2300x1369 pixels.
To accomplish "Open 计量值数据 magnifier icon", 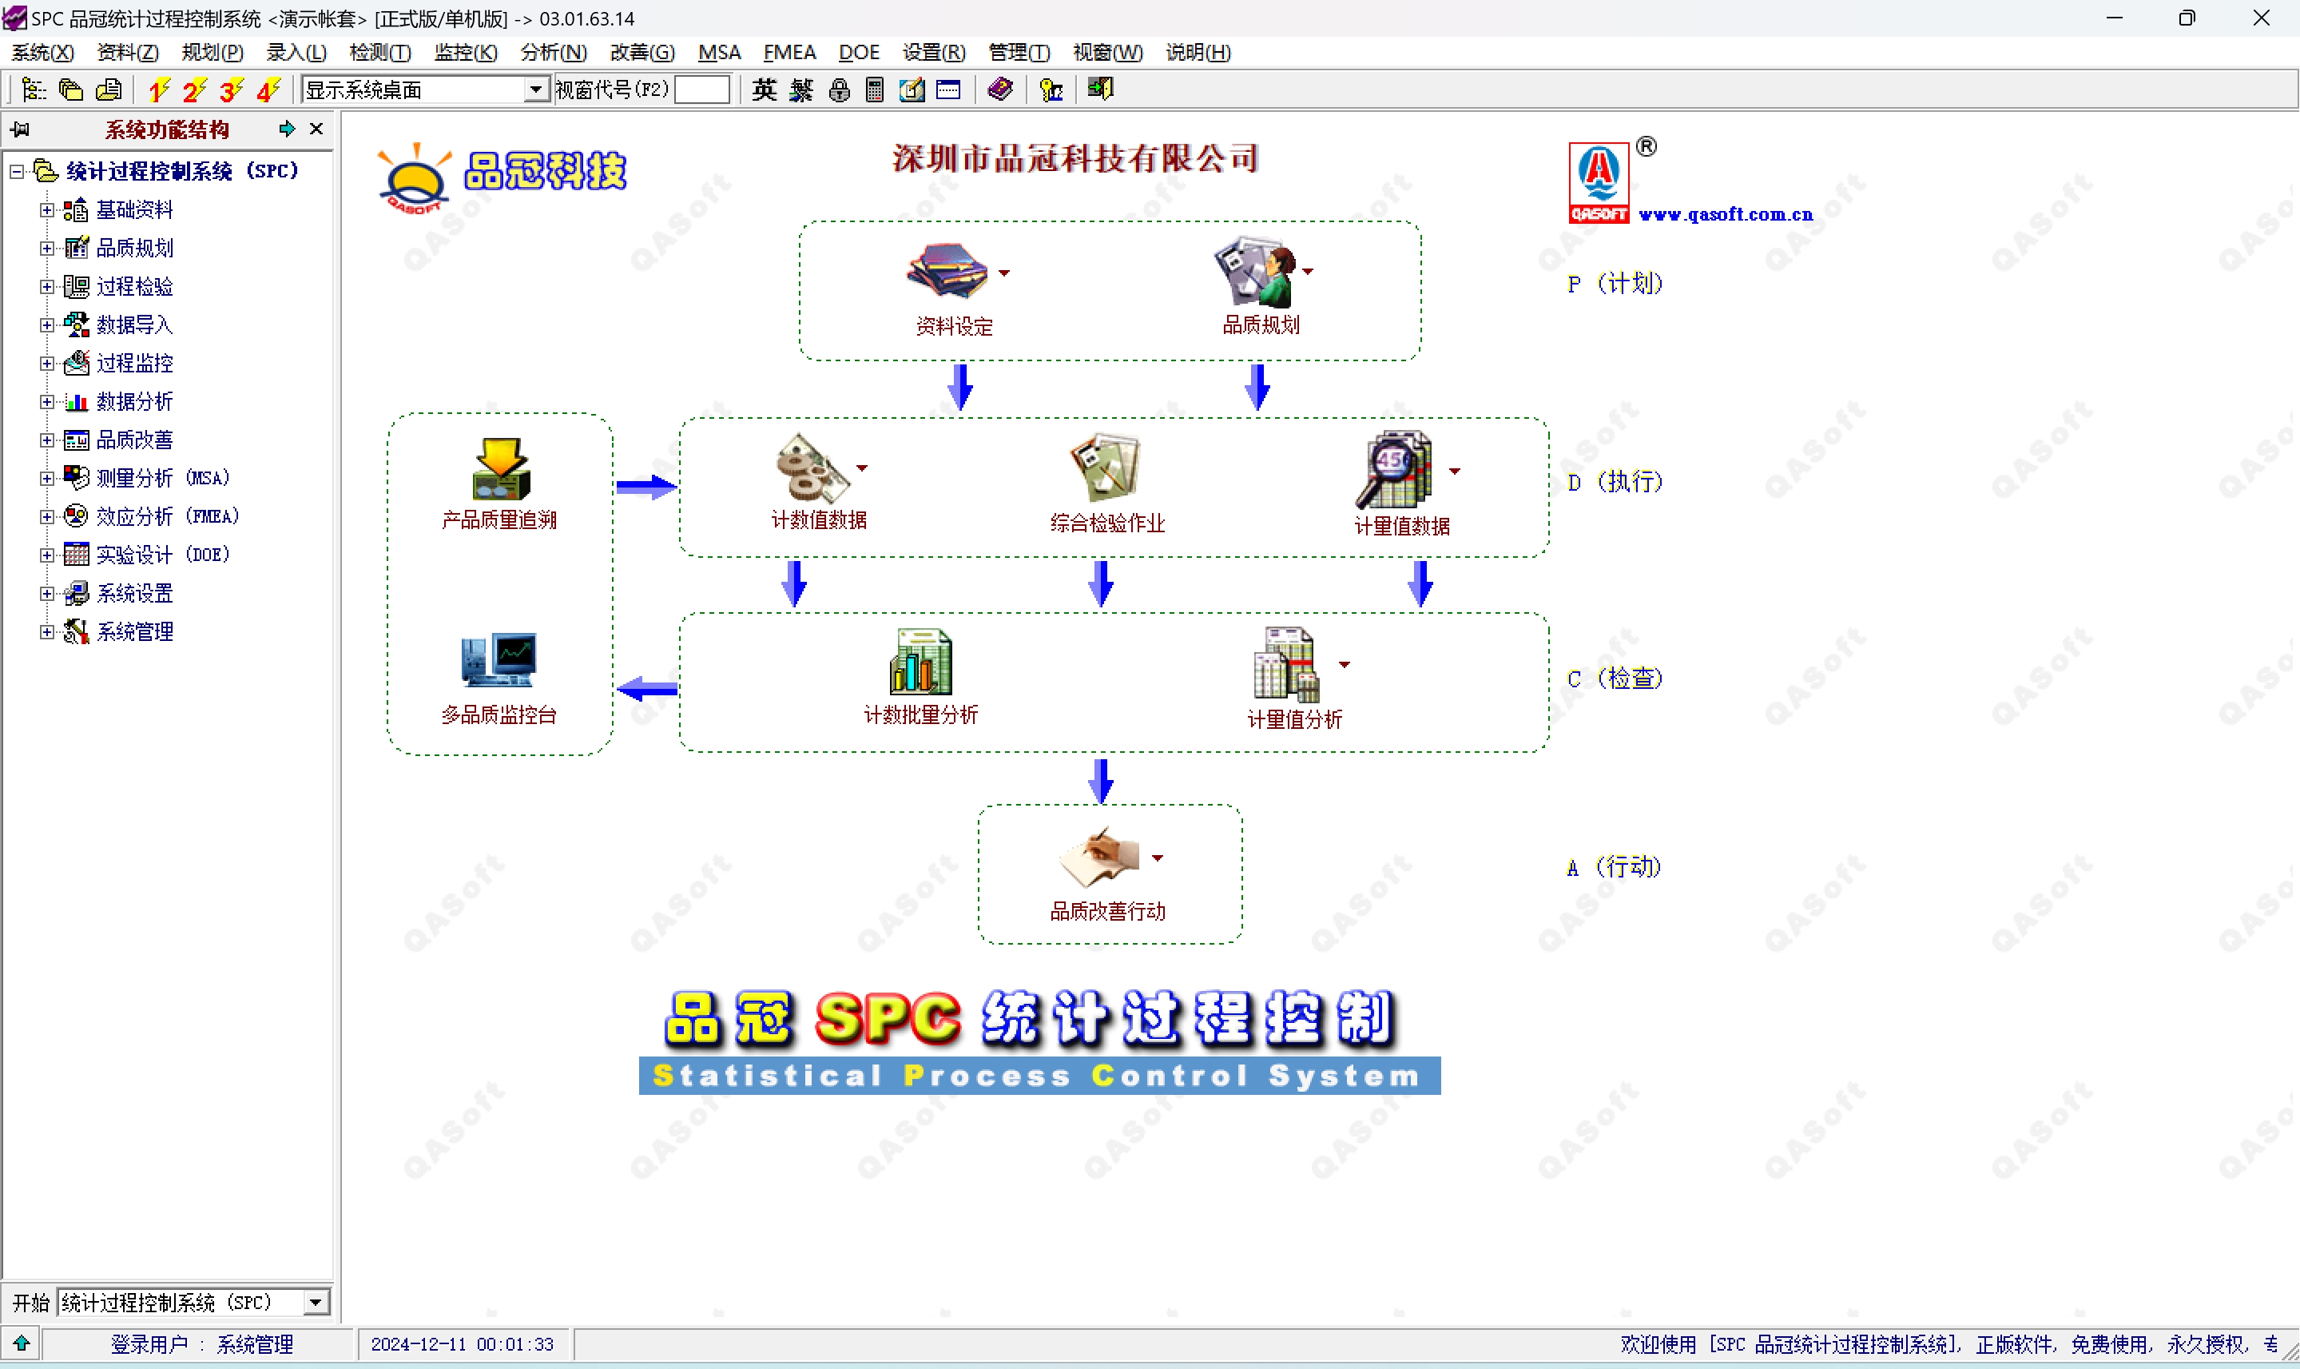I will point(1394,470).
